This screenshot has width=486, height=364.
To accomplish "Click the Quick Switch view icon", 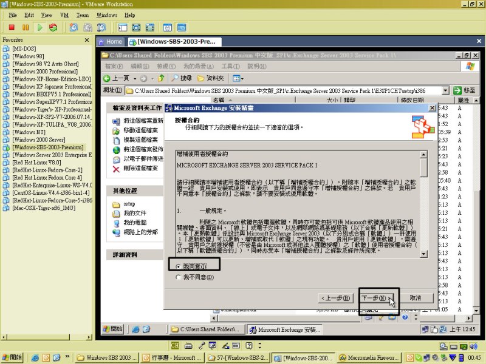I will 149,27.
